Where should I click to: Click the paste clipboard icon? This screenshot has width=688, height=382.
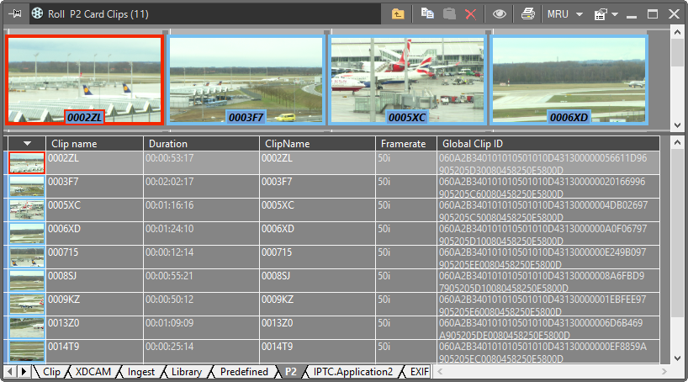[x=449, y=13]
